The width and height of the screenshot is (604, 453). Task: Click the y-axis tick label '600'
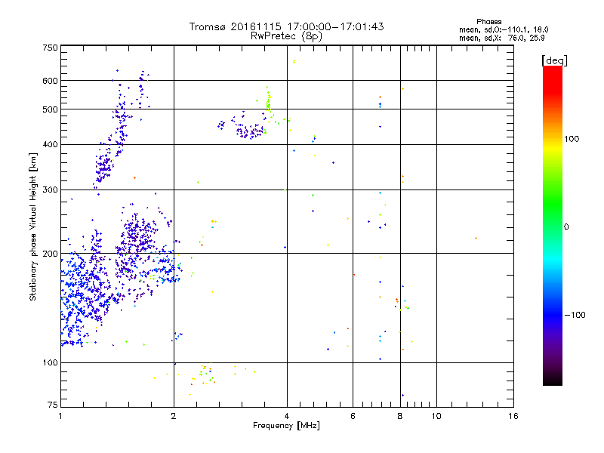50,81
